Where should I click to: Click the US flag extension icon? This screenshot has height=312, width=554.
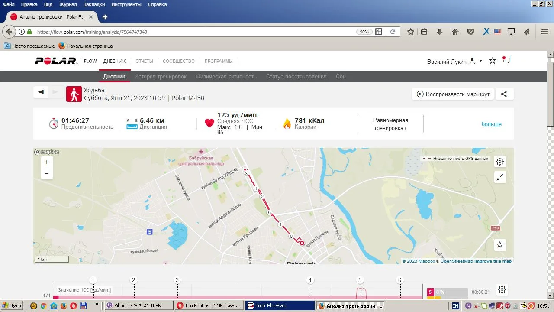(x=498, y=32)
